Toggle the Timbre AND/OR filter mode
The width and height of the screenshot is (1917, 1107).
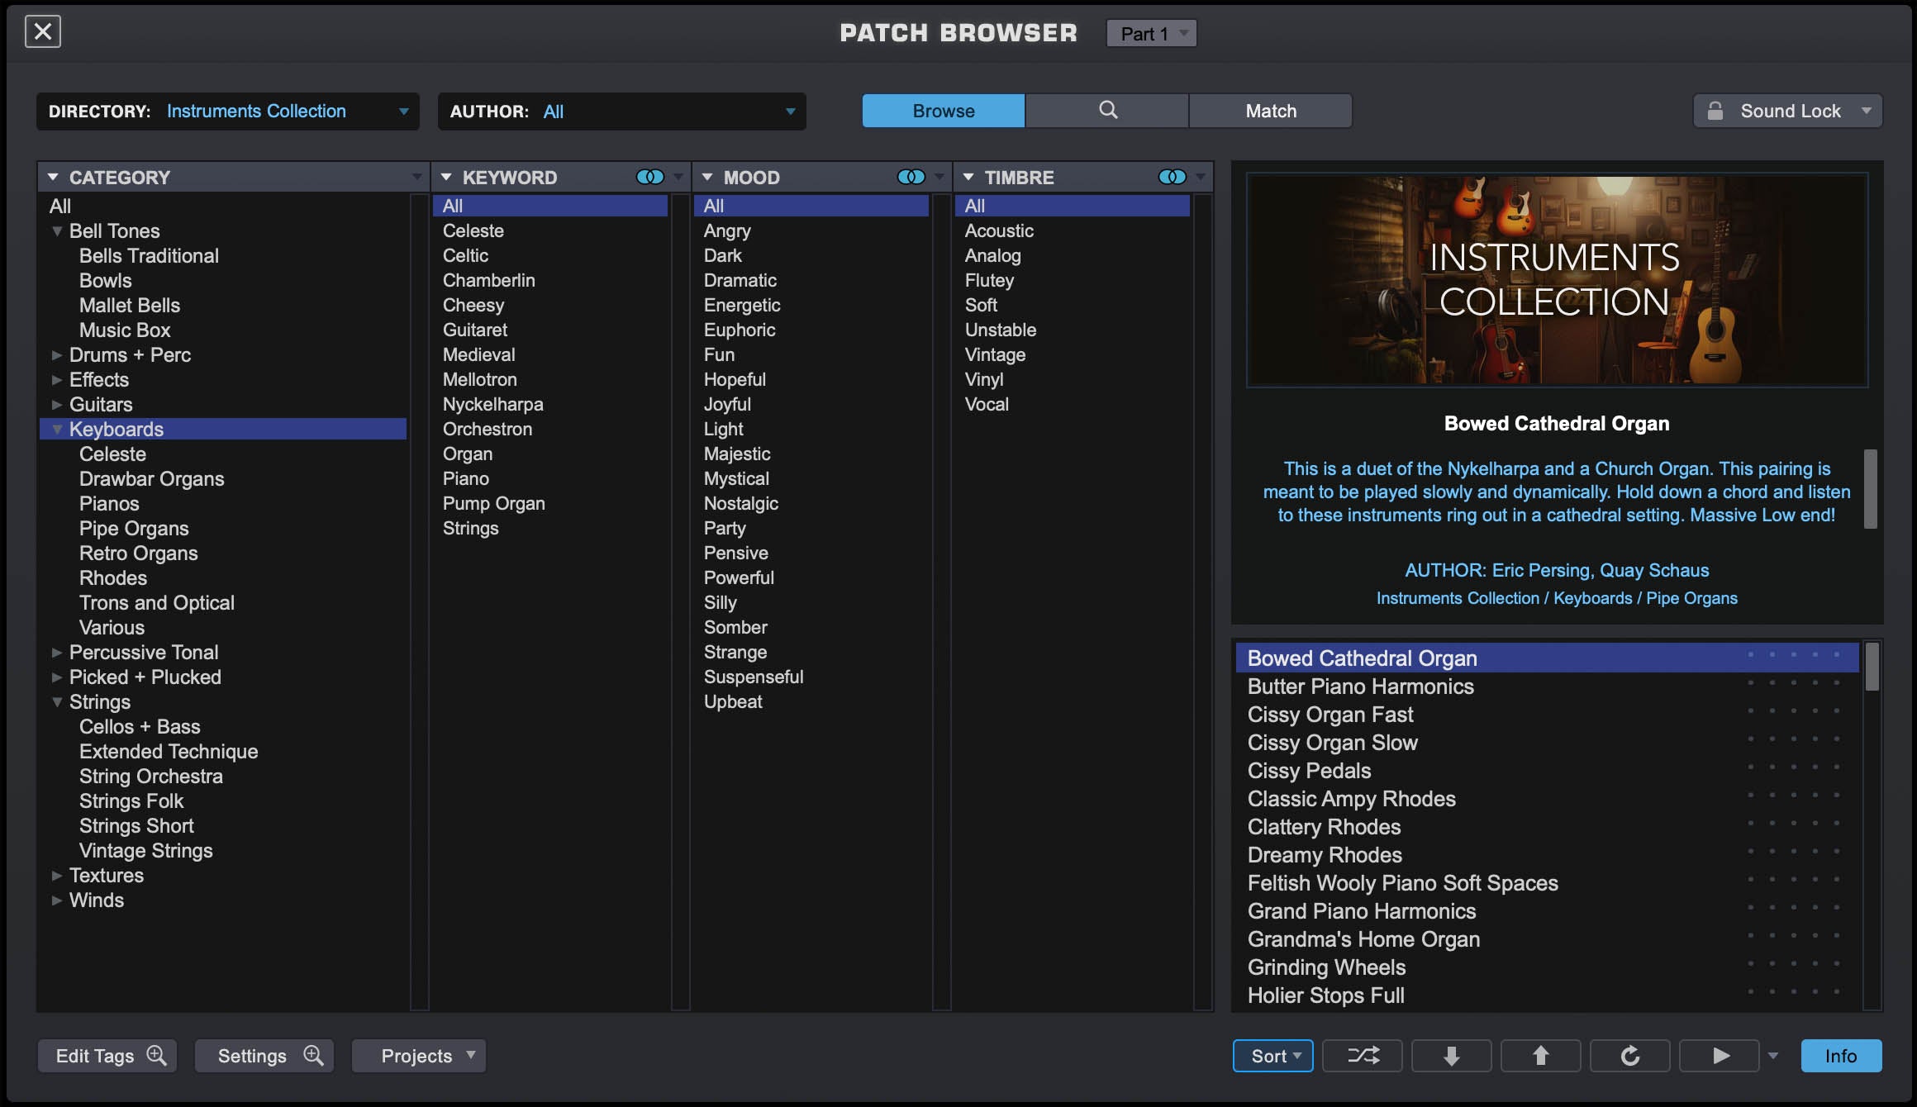tap(1173, 176)
